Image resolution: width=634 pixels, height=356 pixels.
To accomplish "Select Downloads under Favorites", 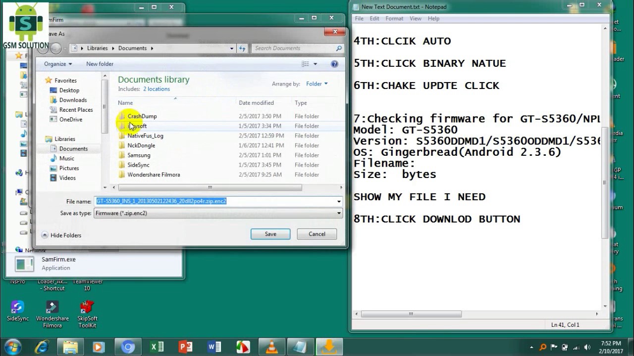I will tap(73, 100).
